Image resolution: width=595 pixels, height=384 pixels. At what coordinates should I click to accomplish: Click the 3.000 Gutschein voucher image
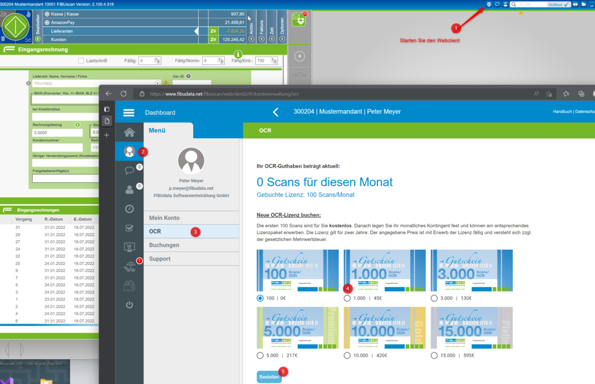point(471,271)
